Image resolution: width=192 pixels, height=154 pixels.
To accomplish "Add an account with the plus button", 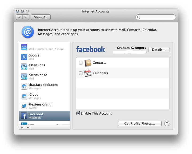I will (22, 127).
